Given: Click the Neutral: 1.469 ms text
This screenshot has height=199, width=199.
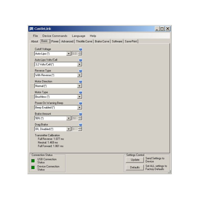Looking at the screenshot, I should coord(48,143).
